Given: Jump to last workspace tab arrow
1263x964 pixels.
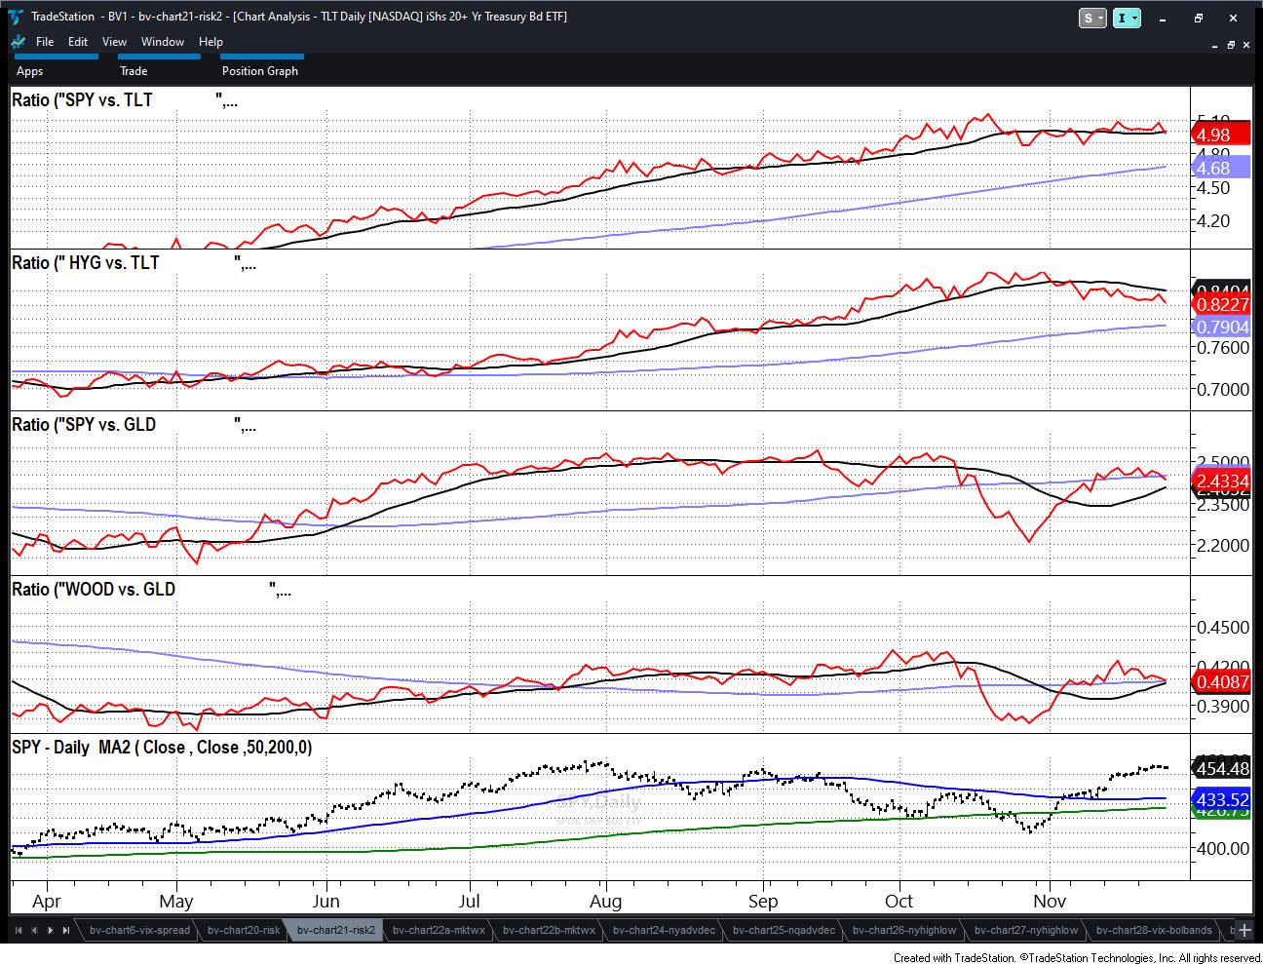Looking at the screenshot, I should [x=65, y=930].
